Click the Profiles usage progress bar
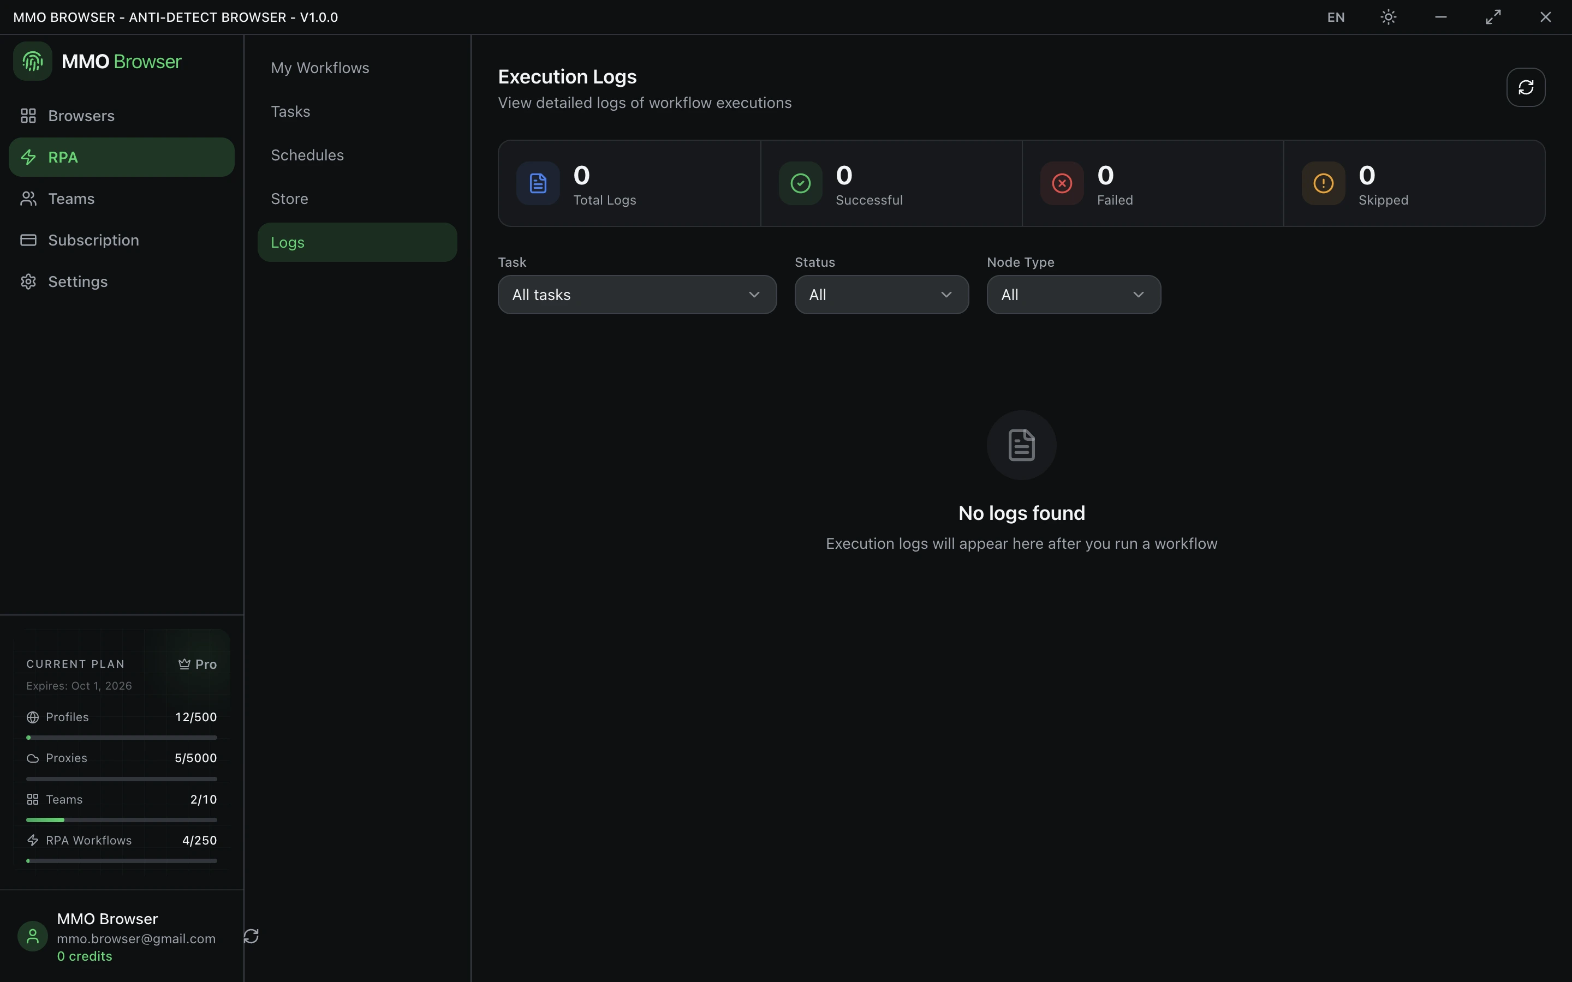 point(122,738)
